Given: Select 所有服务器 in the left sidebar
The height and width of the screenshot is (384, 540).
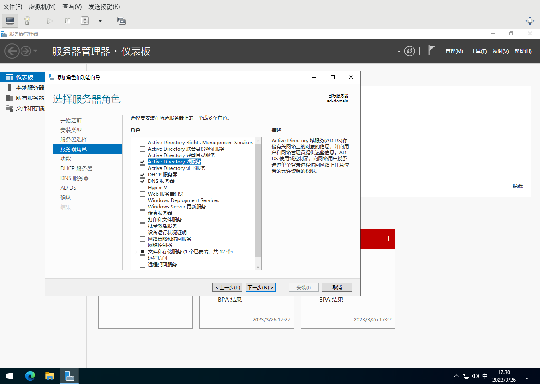Looking at the screenshot, I should tap(23, 98).
